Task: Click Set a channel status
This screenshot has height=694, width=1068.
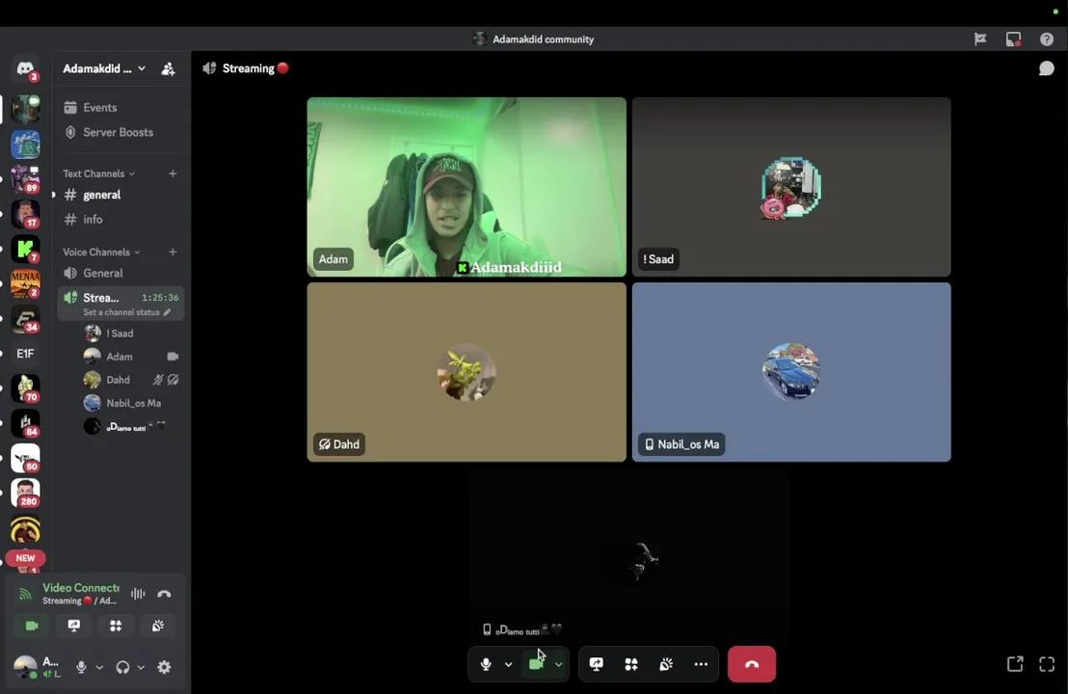Action: pos(126,312)
